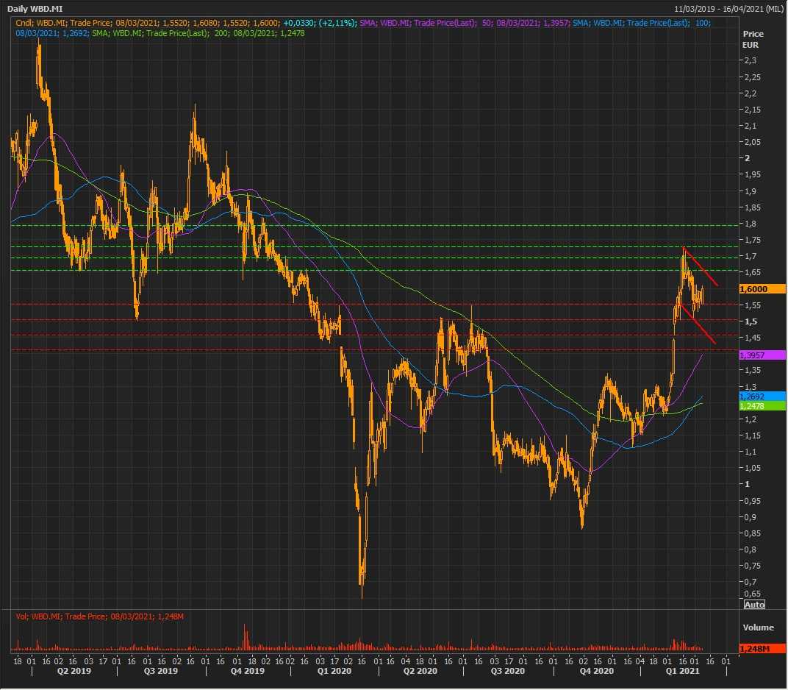Screen dimensions: 788x690
Task: Click the red 1,248M volume value tag
Action: [754, 649]
